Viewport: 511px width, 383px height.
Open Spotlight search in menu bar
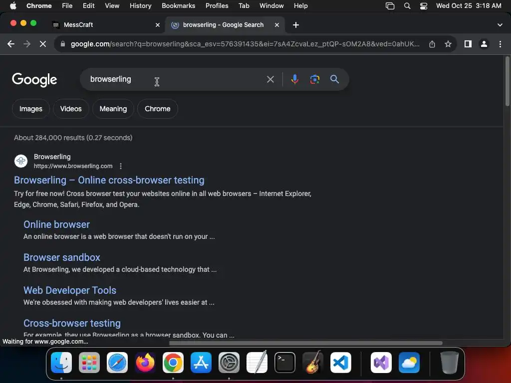[407, 6]
